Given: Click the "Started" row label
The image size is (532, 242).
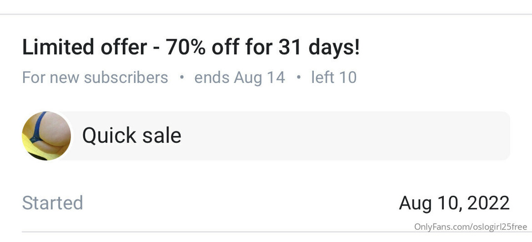Looking at the screenshot, I should (53, 203).
